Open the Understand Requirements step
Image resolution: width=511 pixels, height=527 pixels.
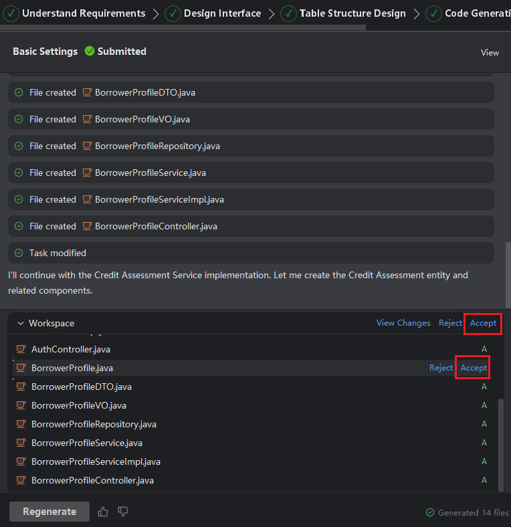83,13
